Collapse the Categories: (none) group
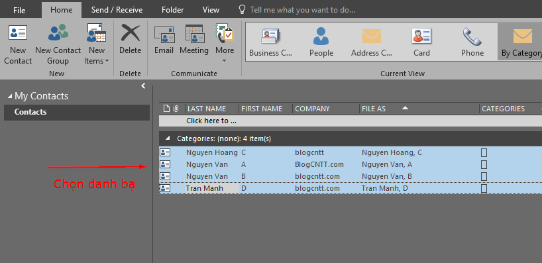 pyautogui.click(x=168, y=138)
